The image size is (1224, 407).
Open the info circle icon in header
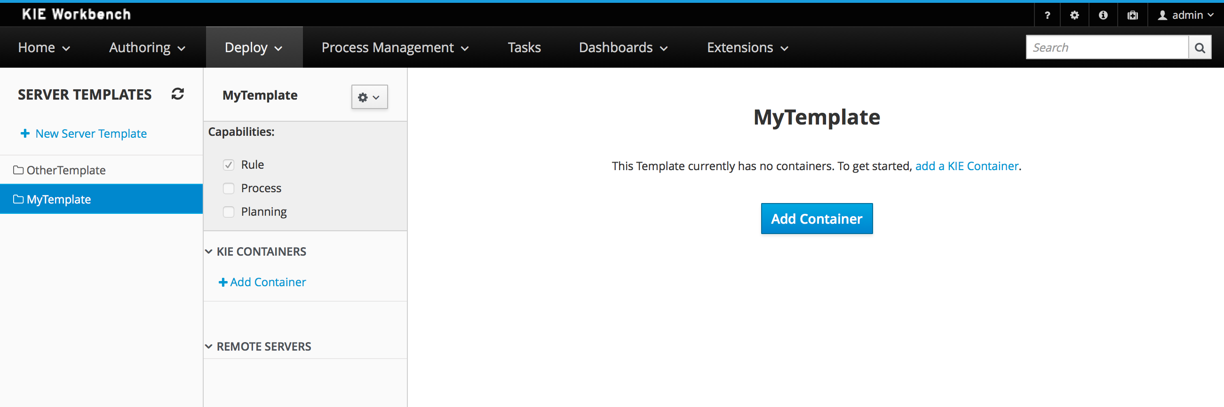[x=1103, y=15]
